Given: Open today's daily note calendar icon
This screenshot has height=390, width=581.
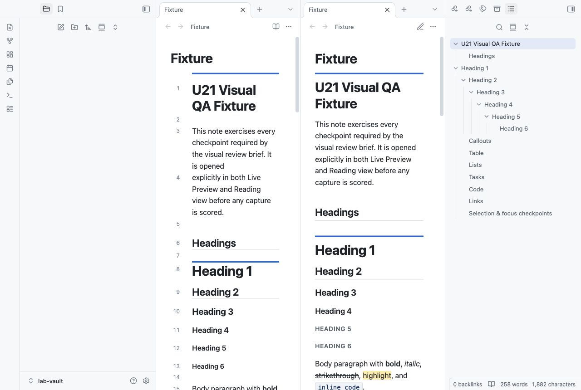Looking at the screenshot, I should coord(10,68).
